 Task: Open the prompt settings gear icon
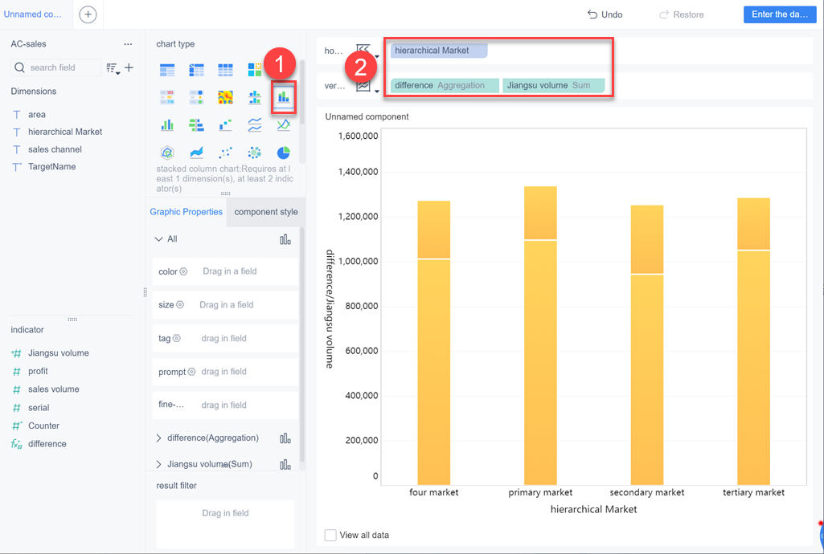tap(191, 372)
